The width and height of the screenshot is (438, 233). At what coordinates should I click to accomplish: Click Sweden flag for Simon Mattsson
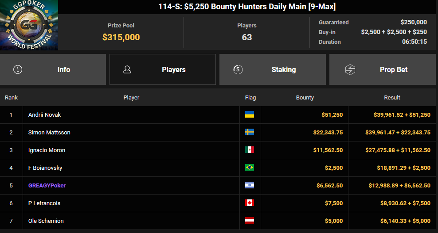250,132
